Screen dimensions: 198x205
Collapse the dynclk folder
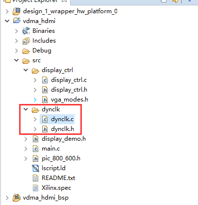pos(26,109)
